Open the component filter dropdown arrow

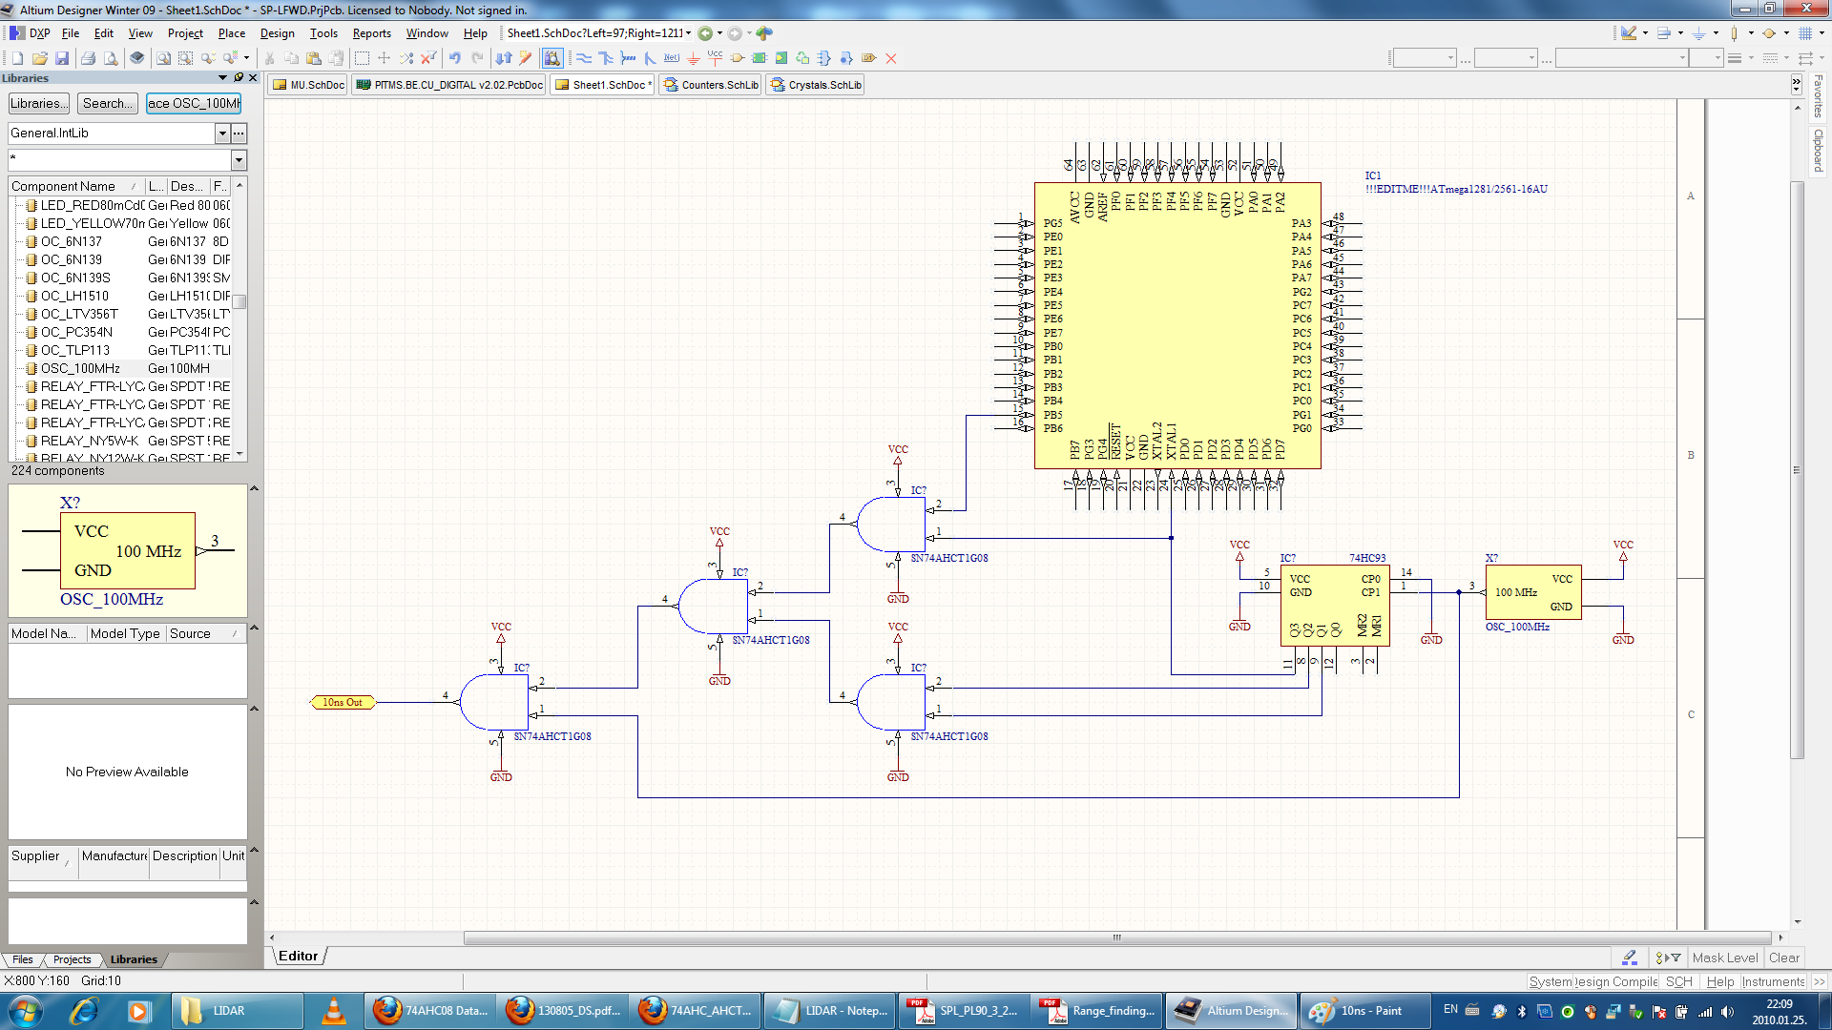point(239,159)
